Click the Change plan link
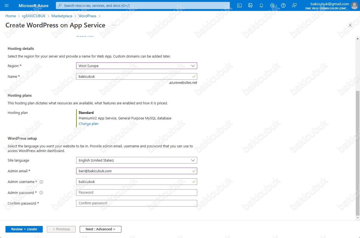The image size is (360, 238). coord(88,124)
